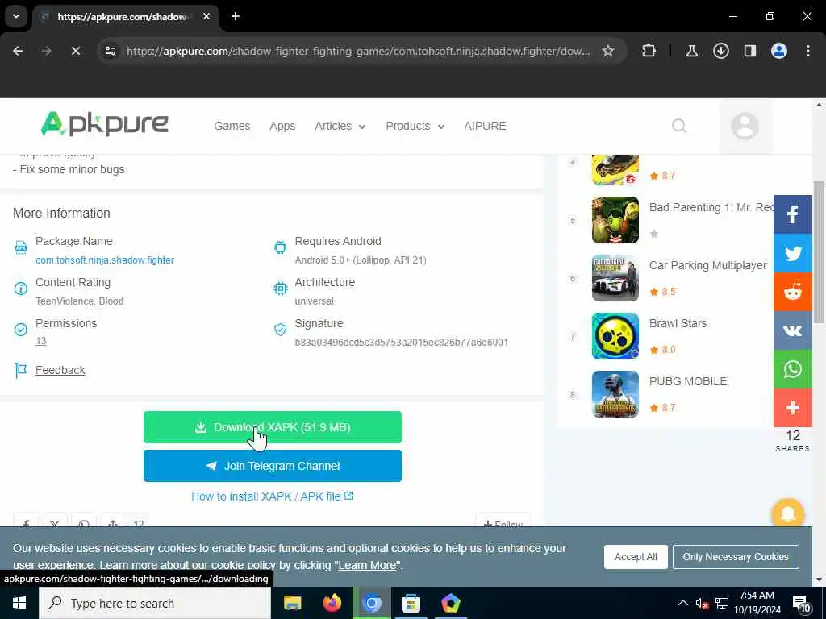Choose Only Necessary Cookies

click(x=736, y=556)
